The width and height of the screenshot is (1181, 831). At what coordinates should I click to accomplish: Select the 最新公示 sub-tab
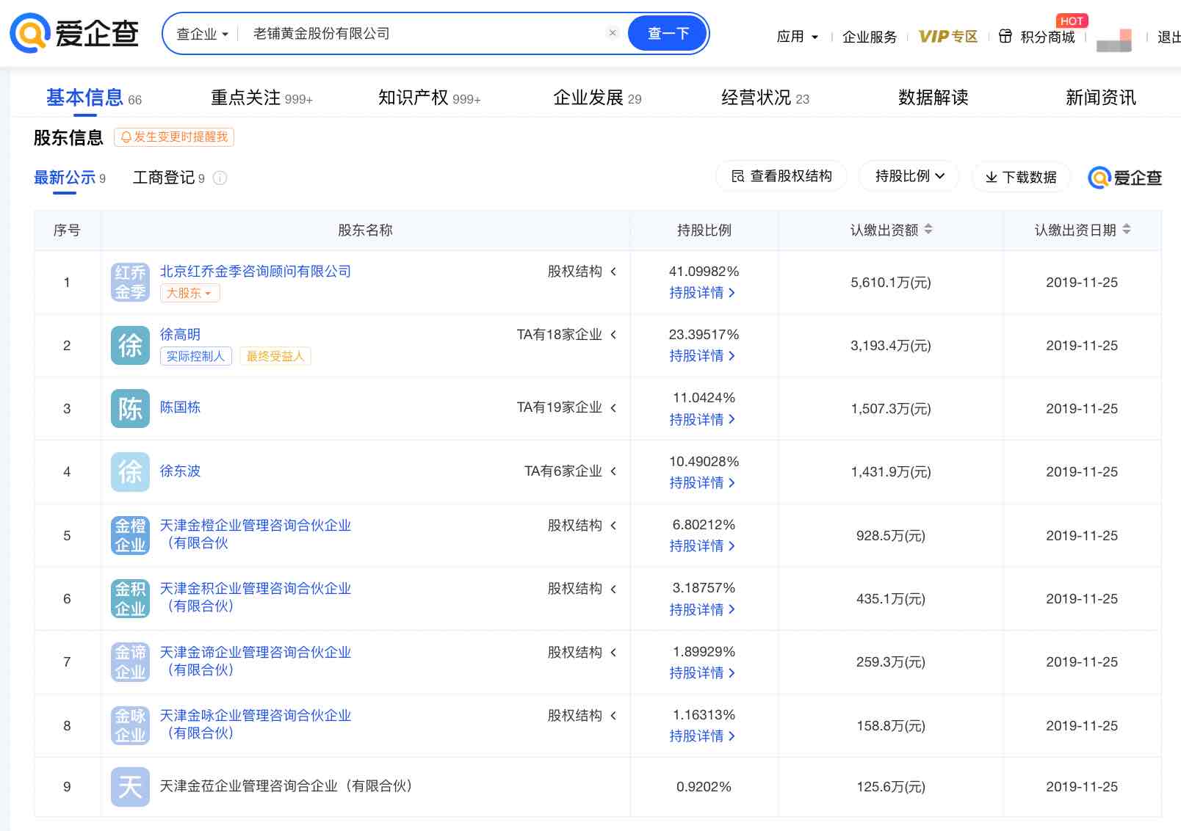coord(69,178)
